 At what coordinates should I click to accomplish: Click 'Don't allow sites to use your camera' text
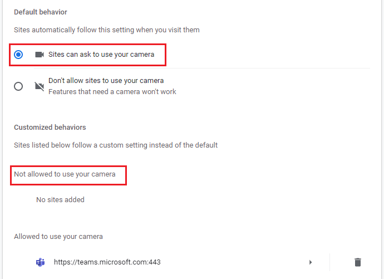pos(106,81)
